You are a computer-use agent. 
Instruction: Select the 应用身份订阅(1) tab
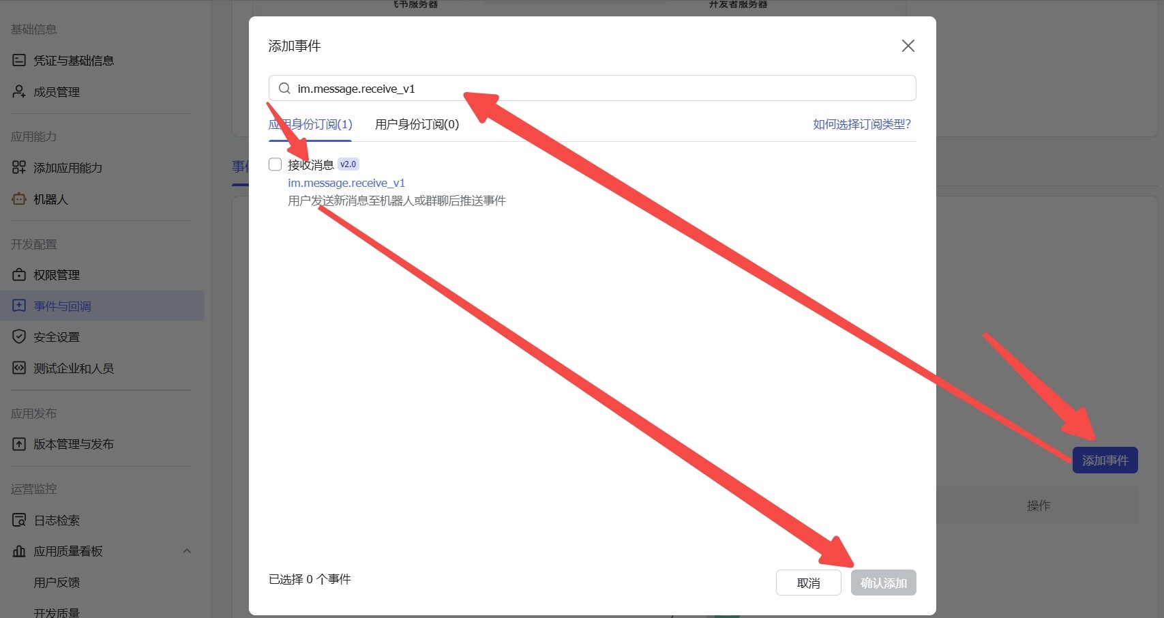pyautogui.click(x=310, y=124)
